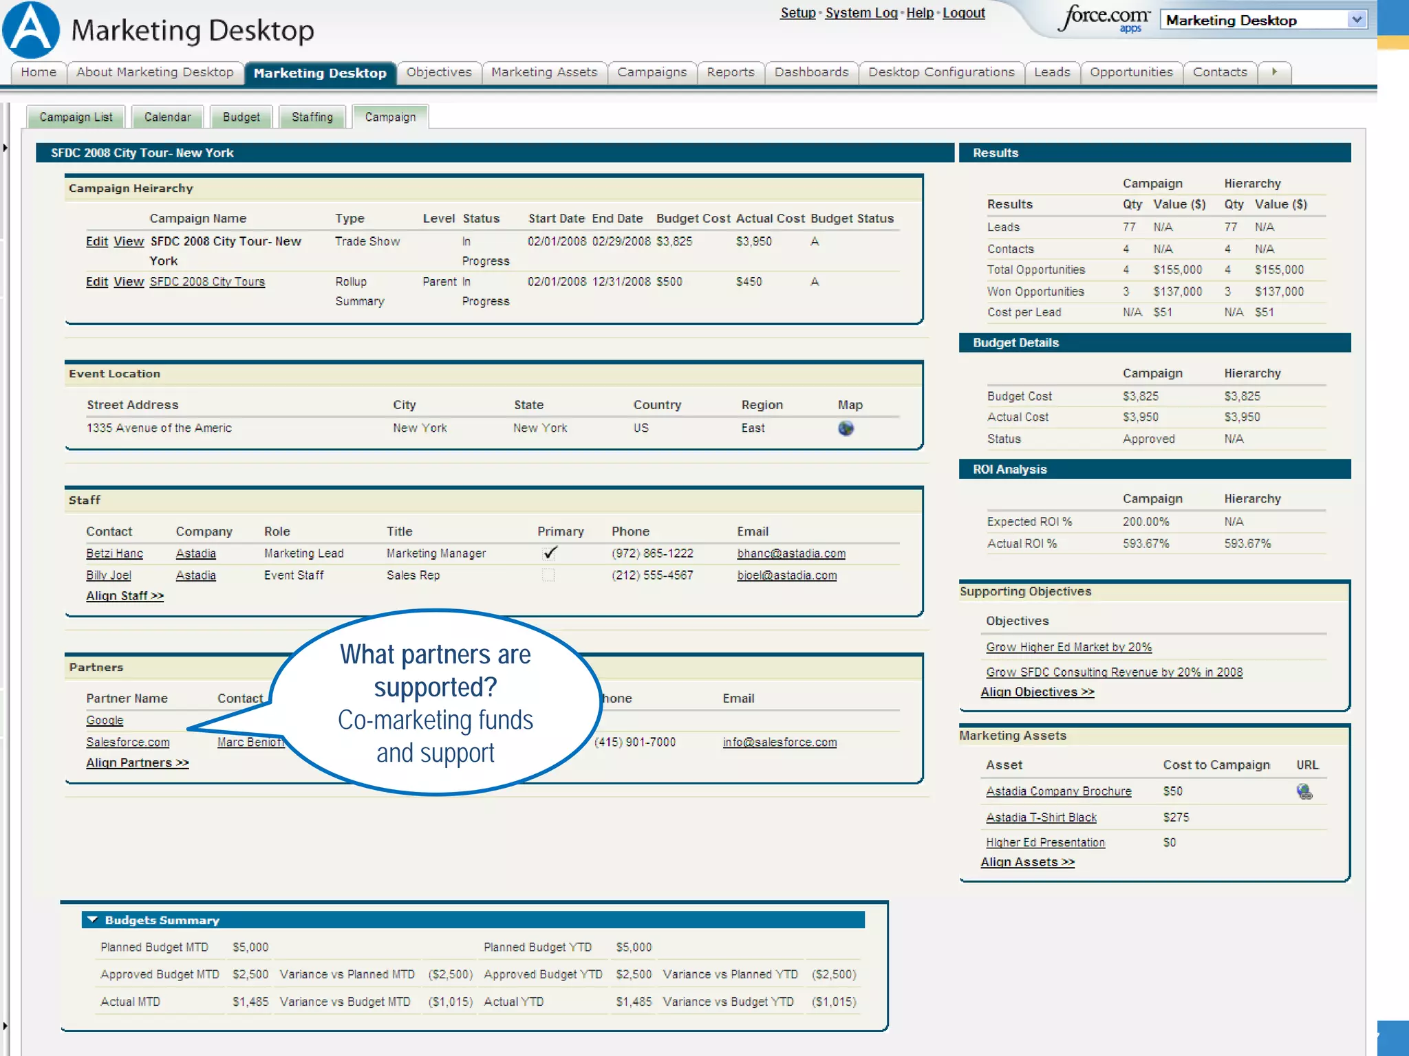The width and height of the screenshot is (1409, 1056).
Task: Click the bottom left sidebar arrow
Action: tap(5, 1026)
